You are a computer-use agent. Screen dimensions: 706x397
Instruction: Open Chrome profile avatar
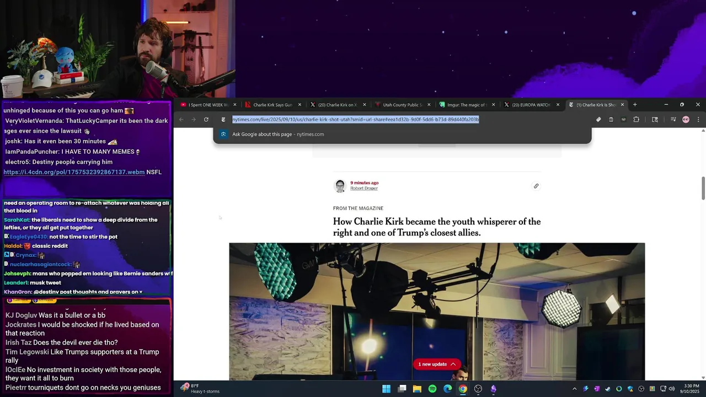[686, 120]
